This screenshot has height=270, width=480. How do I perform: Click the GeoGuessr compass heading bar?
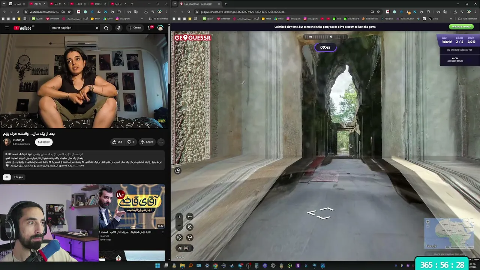[325, 37]
